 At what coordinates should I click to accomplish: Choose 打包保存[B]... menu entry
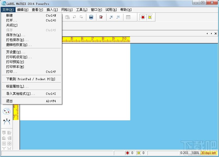click(31, 40)
